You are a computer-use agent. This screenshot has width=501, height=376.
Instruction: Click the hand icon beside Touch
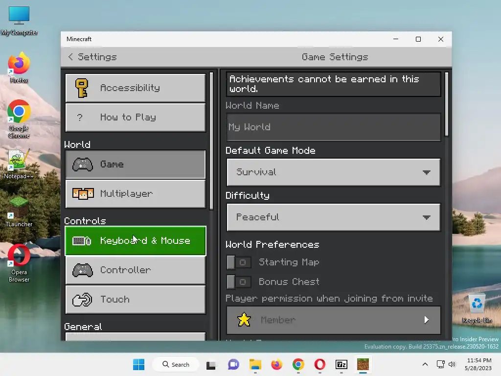(x=82, y=300)
